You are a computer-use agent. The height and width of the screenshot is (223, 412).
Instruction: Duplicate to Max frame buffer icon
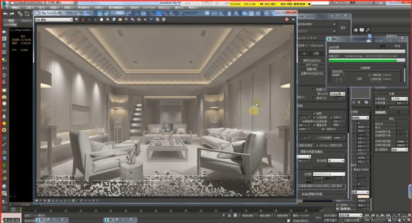pyautogui.click(x=132, y=19)
